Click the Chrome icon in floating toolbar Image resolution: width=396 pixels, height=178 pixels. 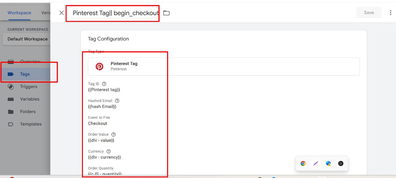pyautogui.click(x=303, y=164)
